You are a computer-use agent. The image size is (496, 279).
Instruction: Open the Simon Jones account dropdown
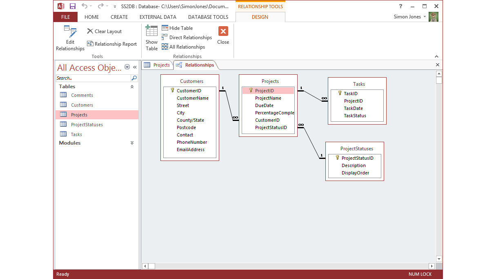tap(425, 17)
